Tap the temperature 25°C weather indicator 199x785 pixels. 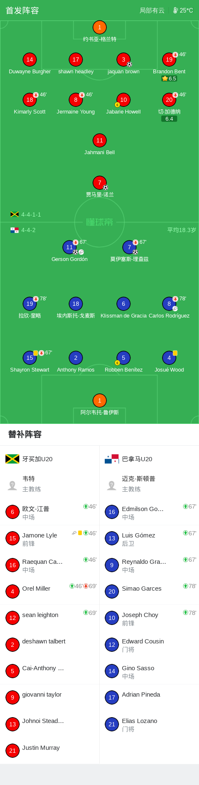(183, 10)
